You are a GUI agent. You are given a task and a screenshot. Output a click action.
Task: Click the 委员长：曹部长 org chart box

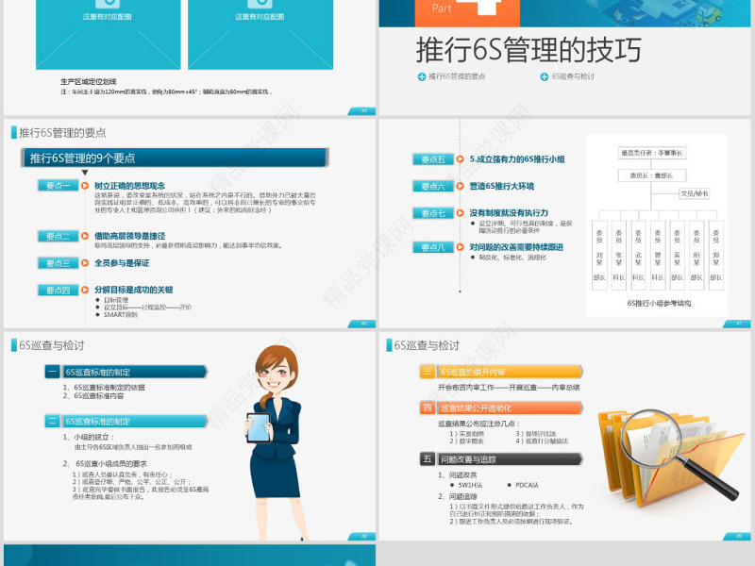pos(654,174)
